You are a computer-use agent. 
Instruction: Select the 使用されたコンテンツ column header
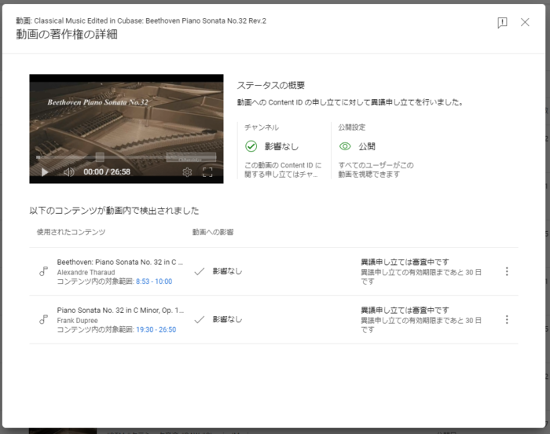coord(71,232)
